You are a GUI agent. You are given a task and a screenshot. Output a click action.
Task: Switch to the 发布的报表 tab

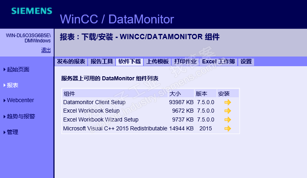click(x=71, y=62)
